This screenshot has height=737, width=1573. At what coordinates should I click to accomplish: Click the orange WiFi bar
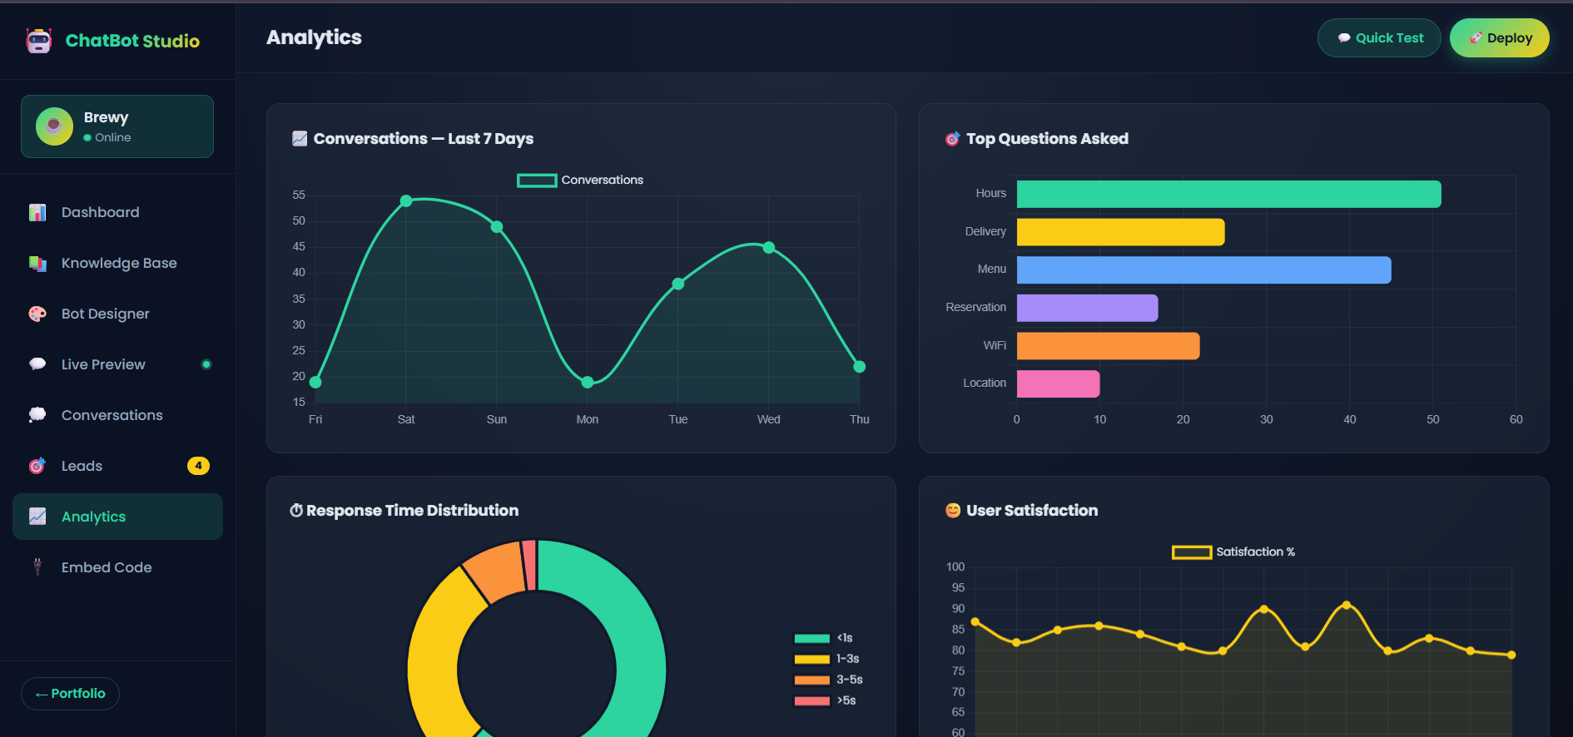pyautogui.click(x=1108, y=346)
